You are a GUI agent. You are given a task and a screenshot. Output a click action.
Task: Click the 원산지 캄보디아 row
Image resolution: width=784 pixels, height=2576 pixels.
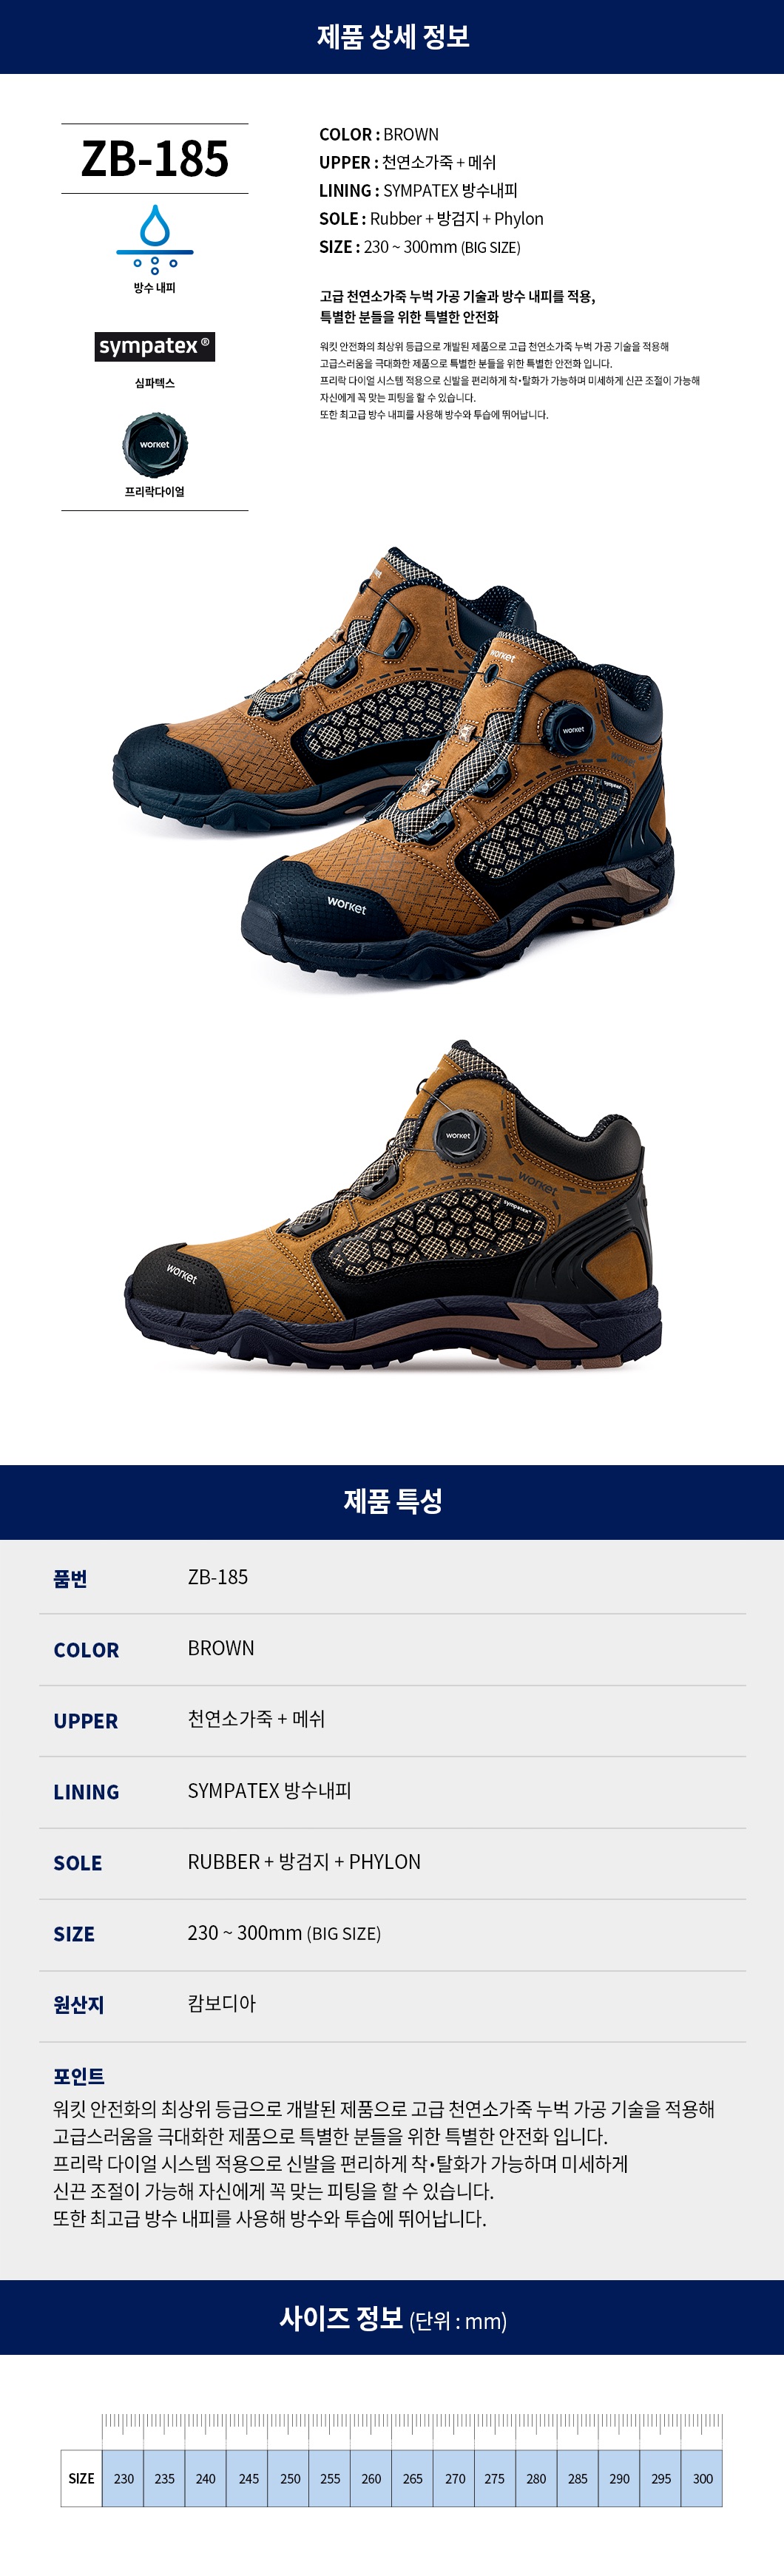click(392, 2005)
